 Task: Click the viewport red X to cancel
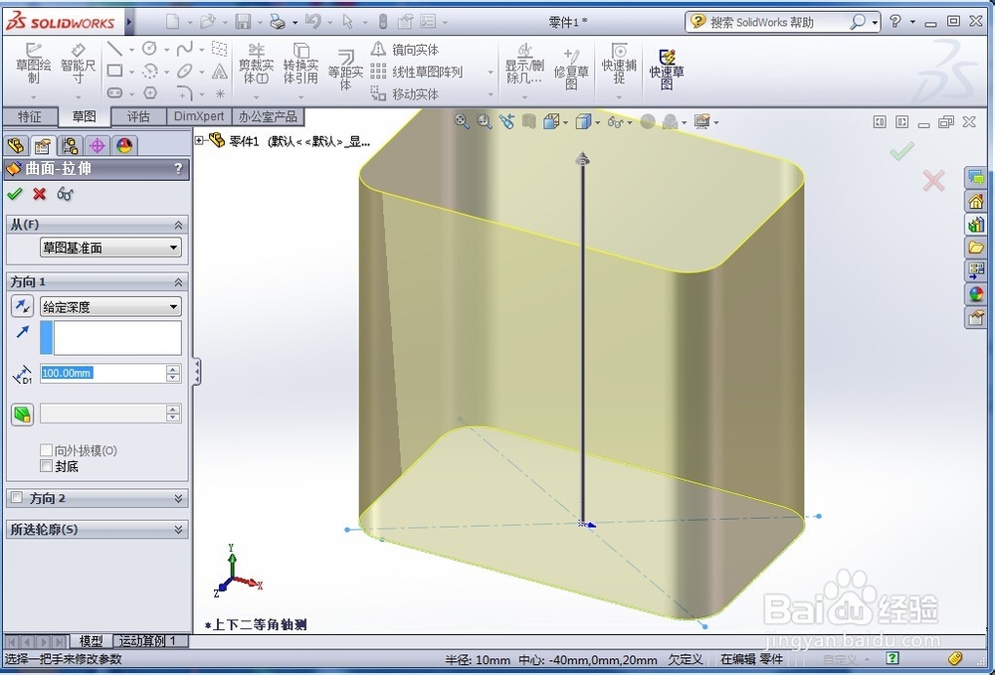point(933,181)
